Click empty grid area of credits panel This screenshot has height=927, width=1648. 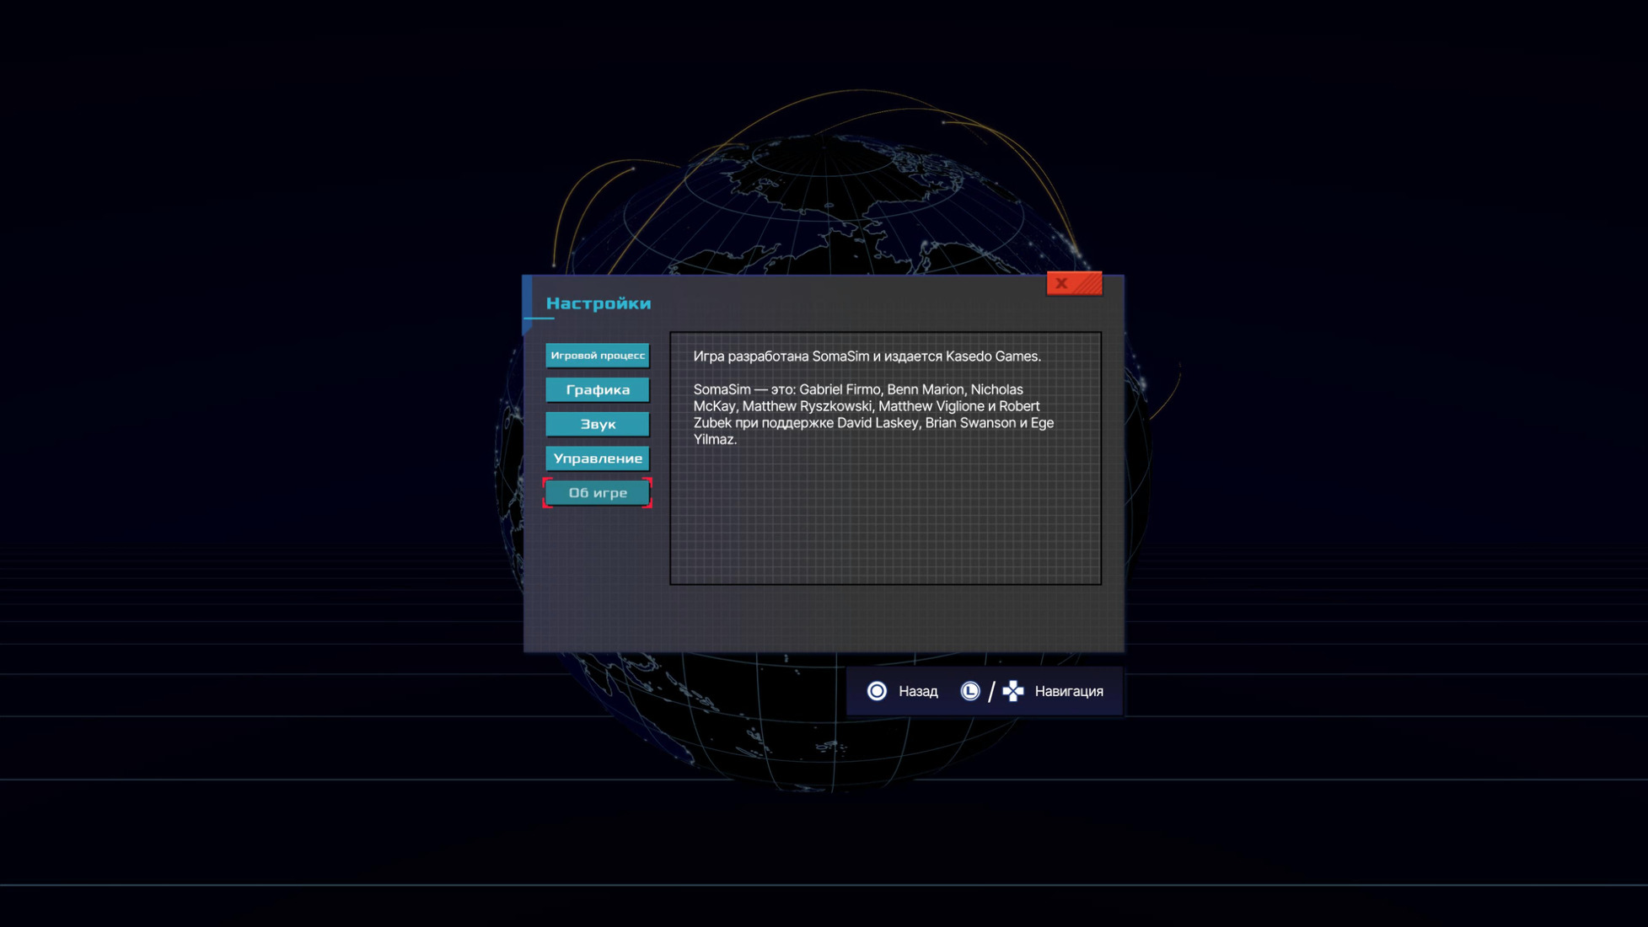[x=885, y=522]
